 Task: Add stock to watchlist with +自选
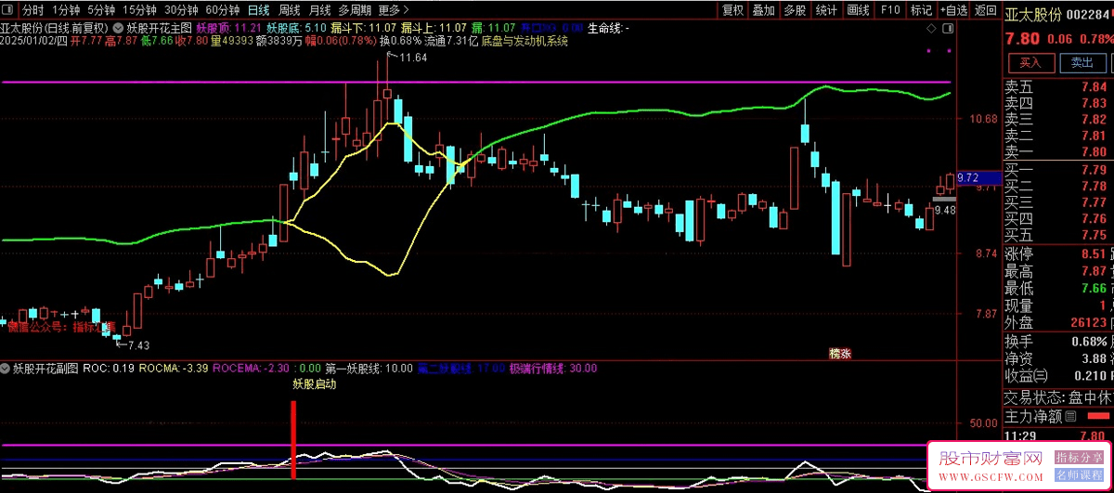952,10
